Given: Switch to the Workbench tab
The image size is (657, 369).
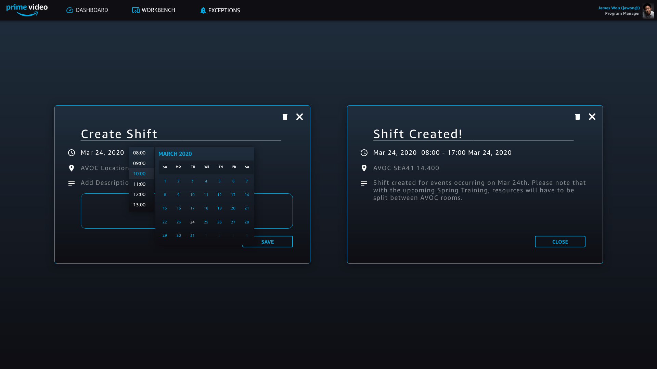Looking at the screenshot, I should (154, 10).
